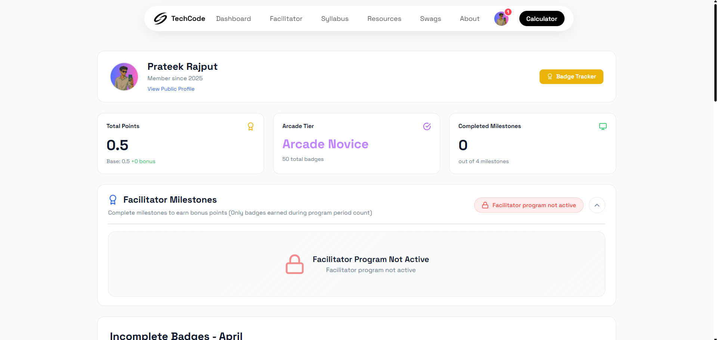Click the lock icon inside the red pill
Viewport: 717px width, 340px height.
point(485,205)
